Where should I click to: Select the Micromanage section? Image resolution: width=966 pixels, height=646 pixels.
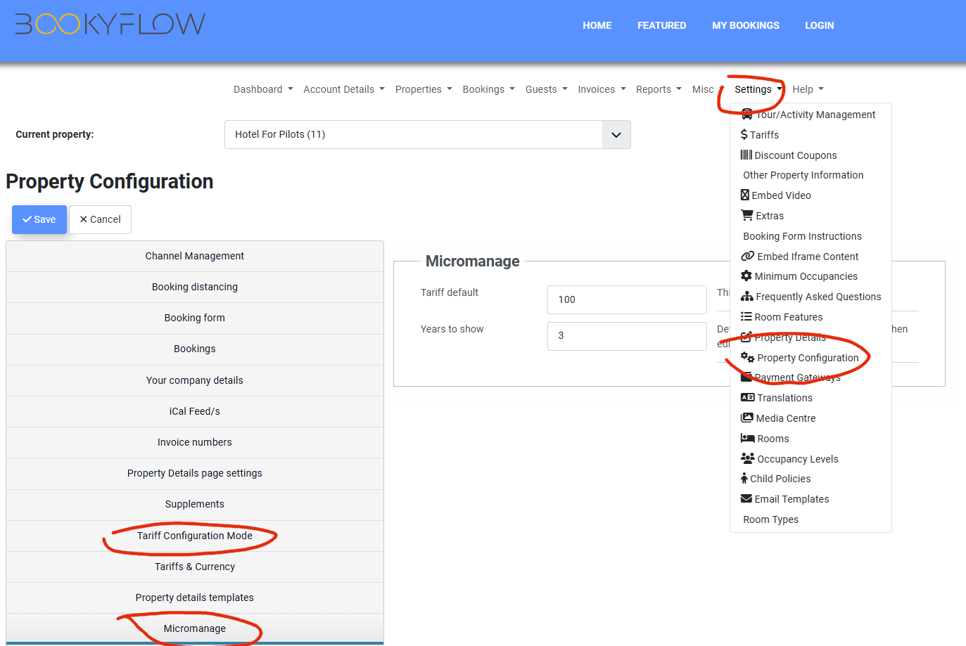point(195,628)
